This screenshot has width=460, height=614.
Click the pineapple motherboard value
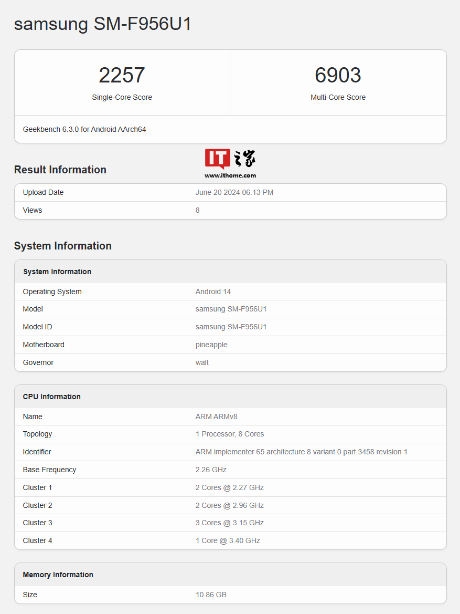point(211,345)
